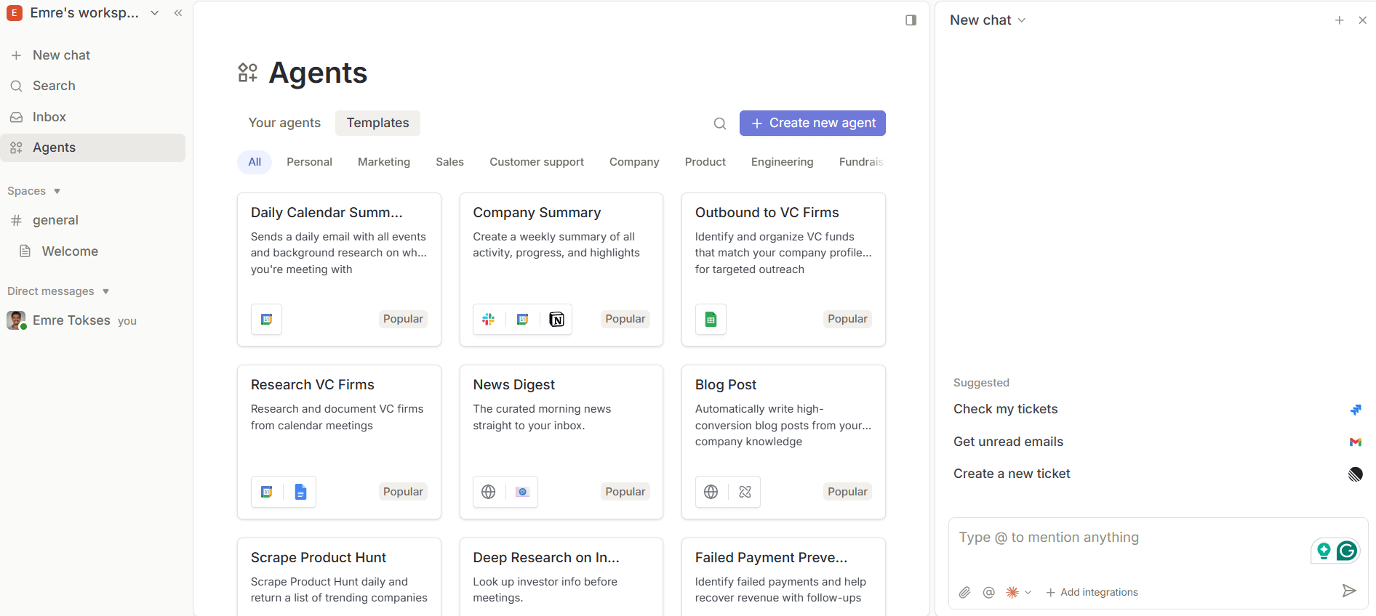1376x616 pixels.
Task: Send message with the arrow icon
Action: (1348, 591)
